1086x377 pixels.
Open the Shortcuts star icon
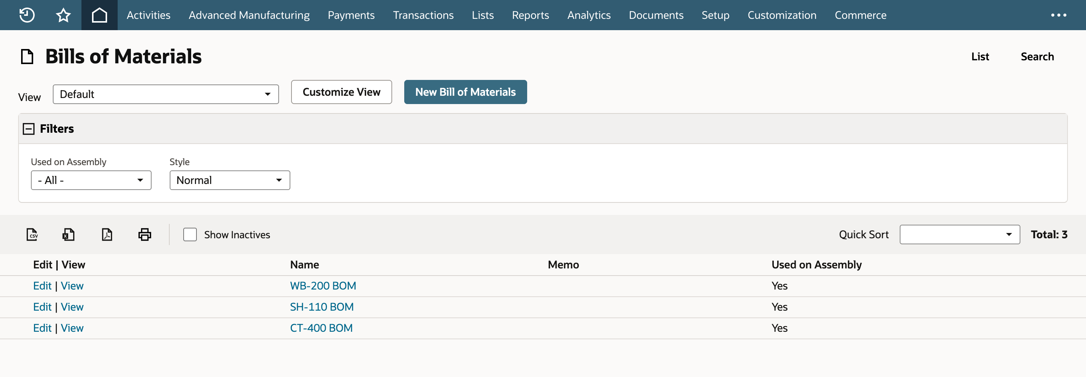63,15
